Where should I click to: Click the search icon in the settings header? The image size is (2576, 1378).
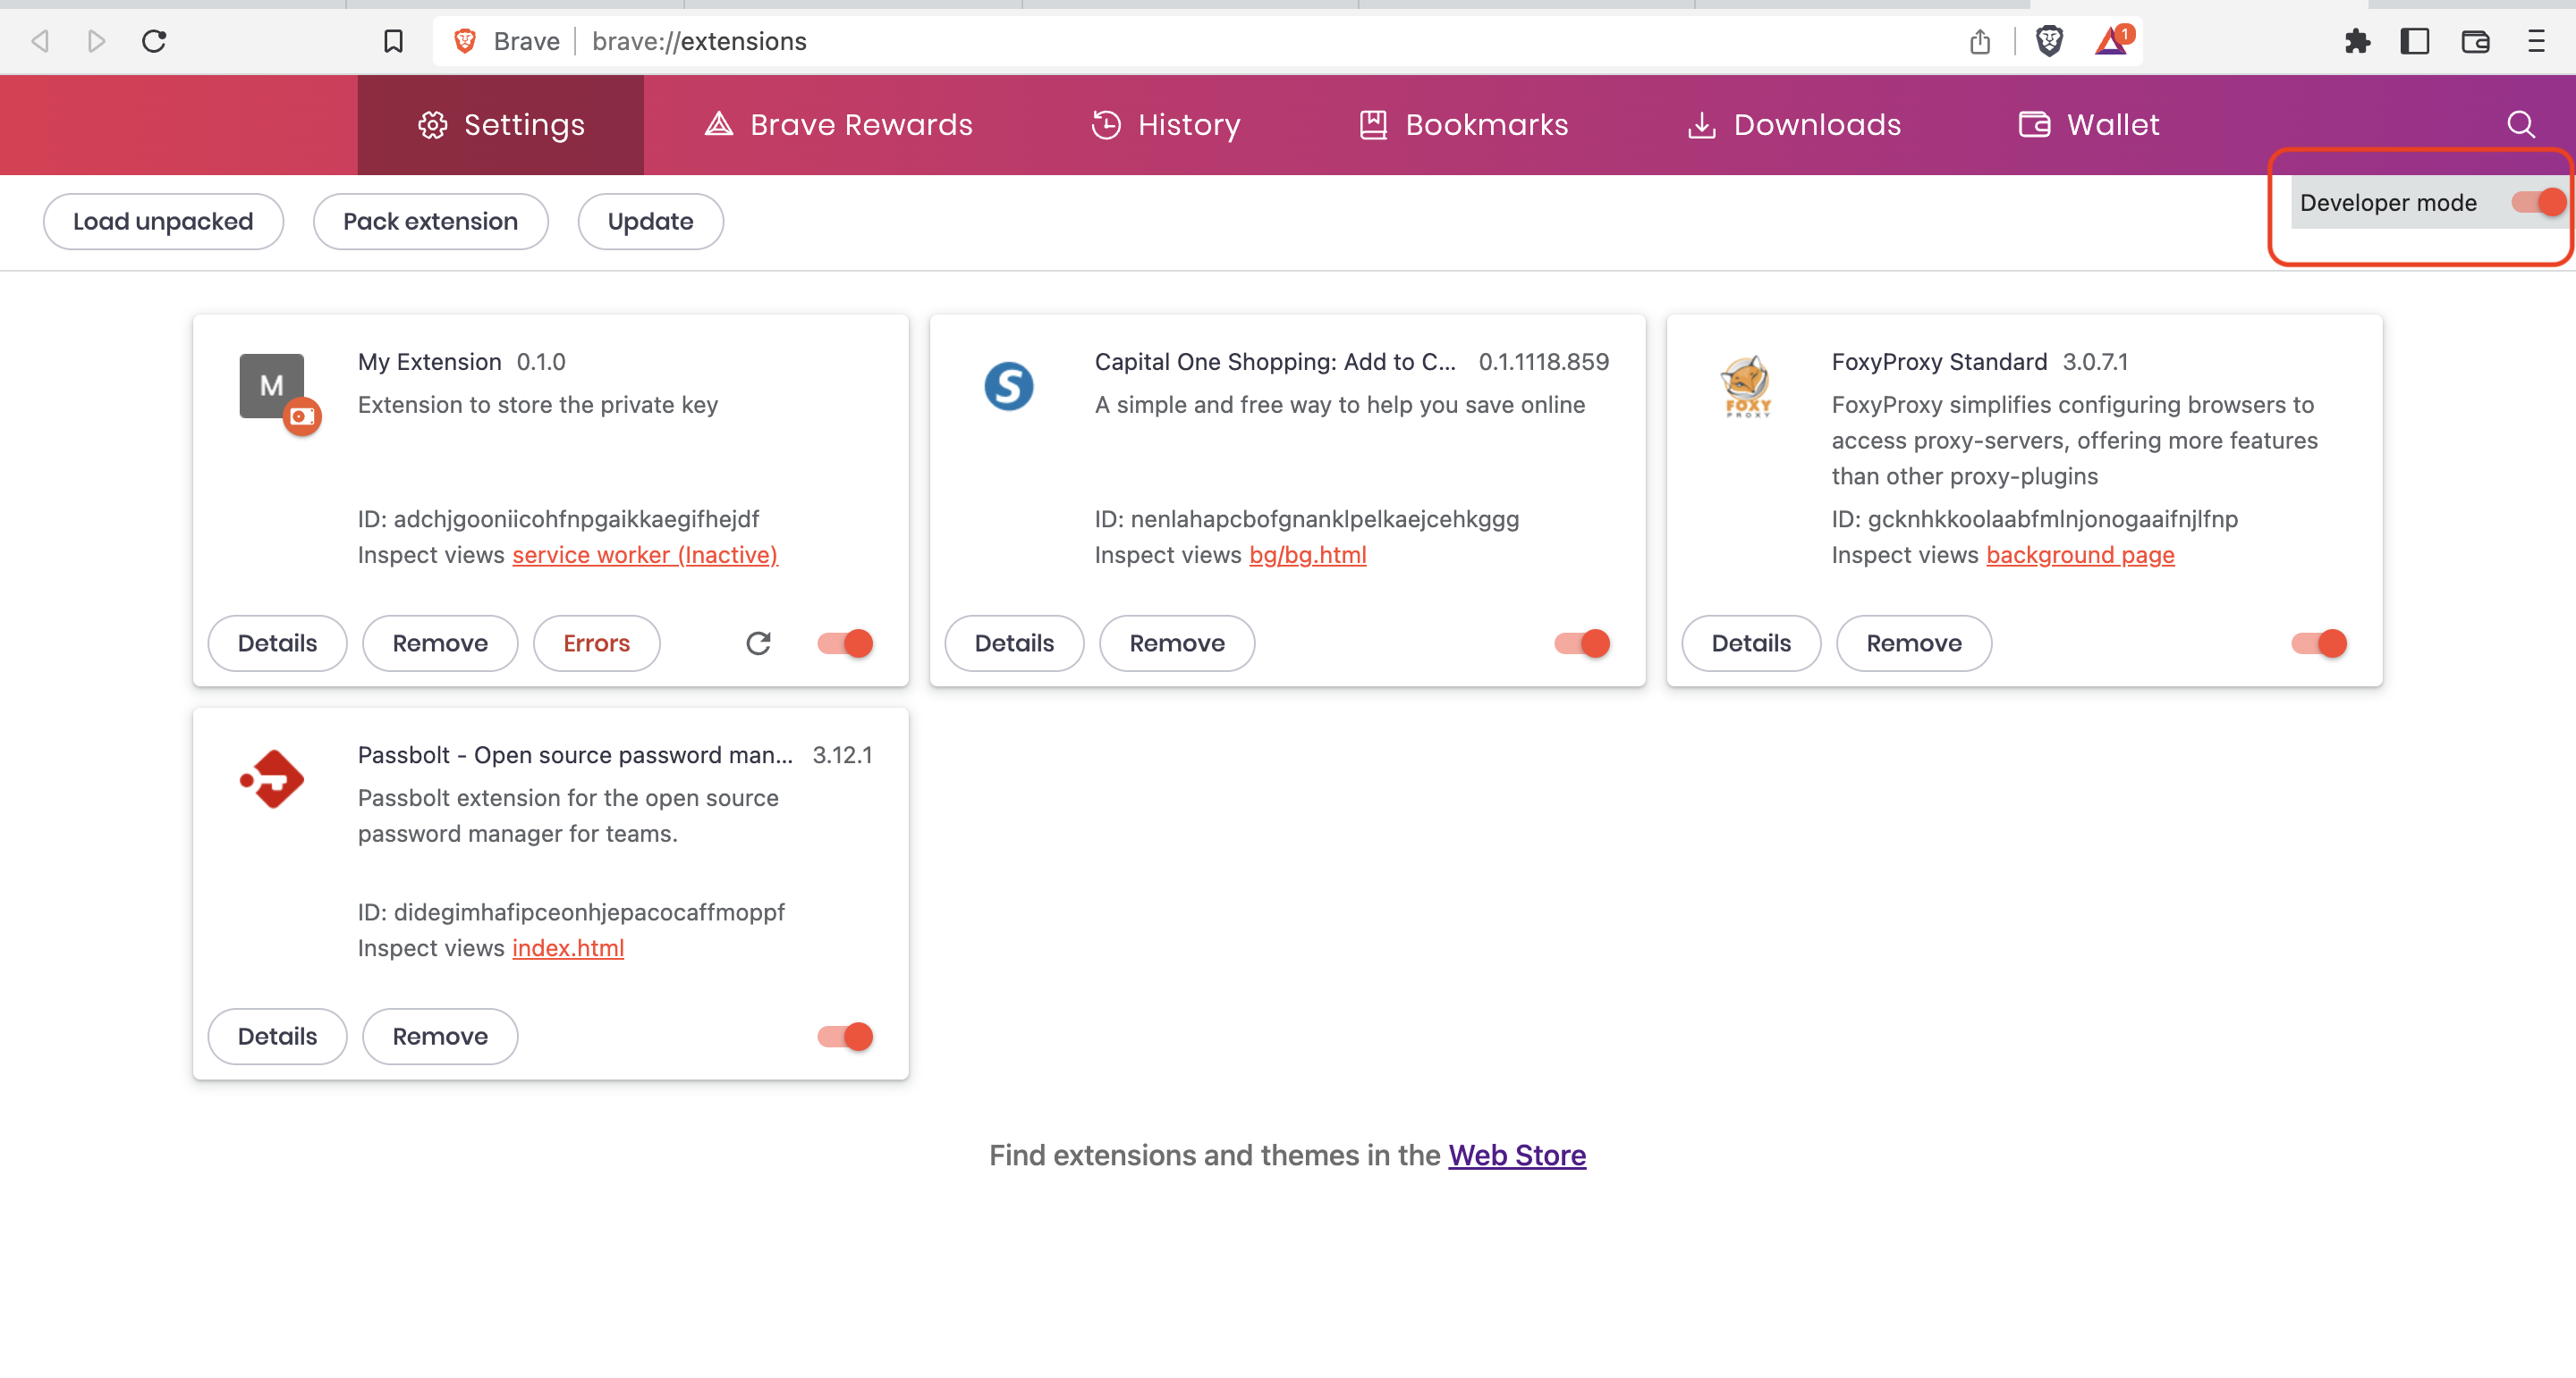pos(2520,124)
